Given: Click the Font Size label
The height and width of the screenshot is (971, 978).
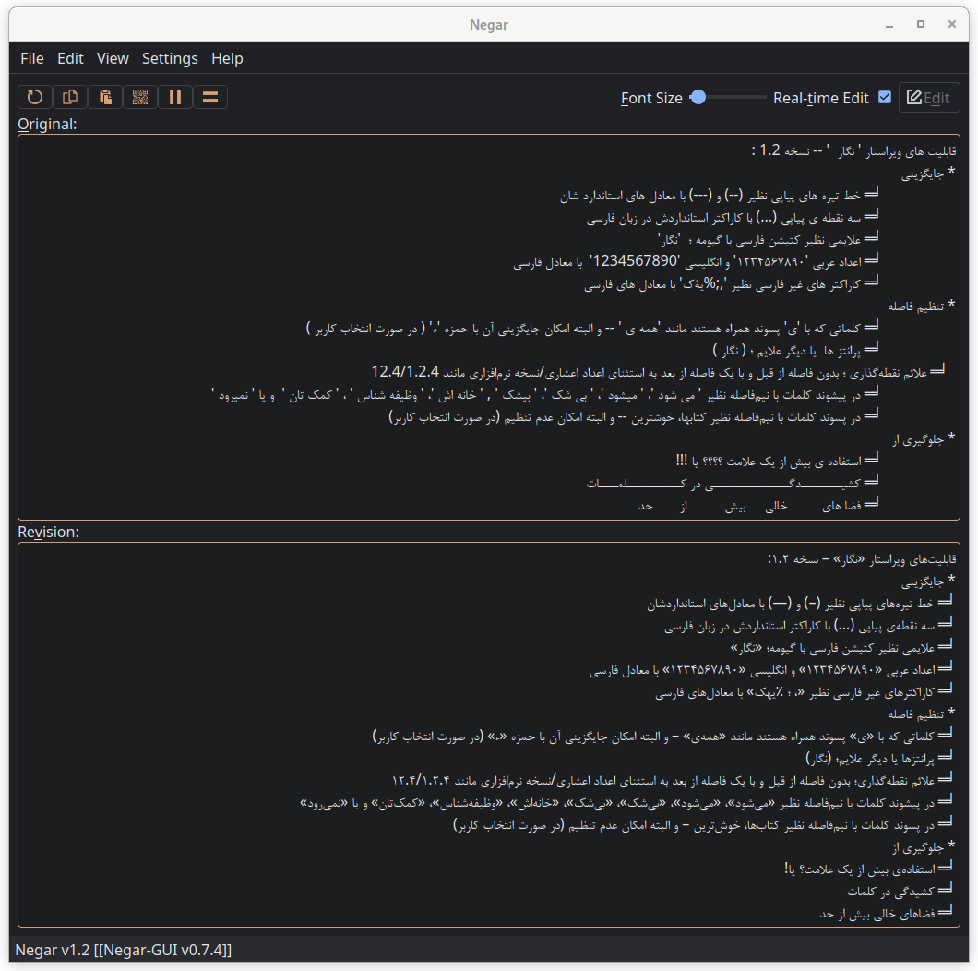Looking at the screenshot, I should click(x=651, y=98).
